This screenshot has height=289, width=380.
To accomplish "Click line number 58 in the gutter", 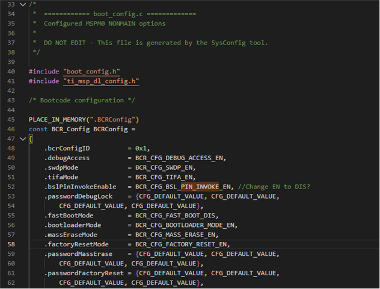I will [x=11, y=244].
